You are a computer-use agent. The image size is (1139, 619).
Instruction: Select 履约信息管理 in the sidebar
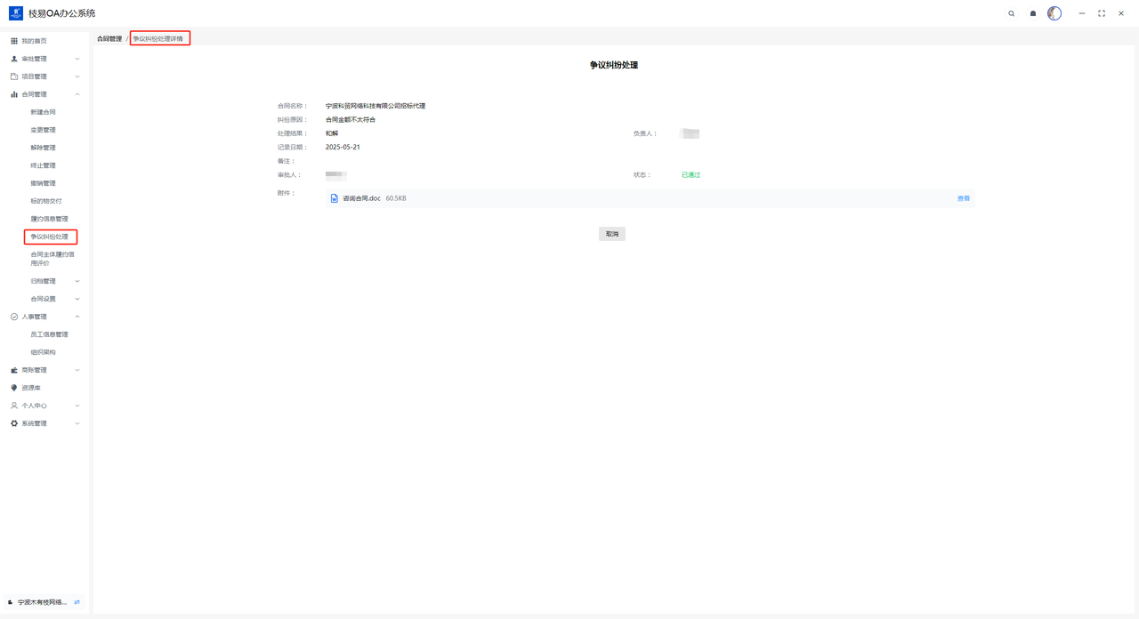(49, 219)
